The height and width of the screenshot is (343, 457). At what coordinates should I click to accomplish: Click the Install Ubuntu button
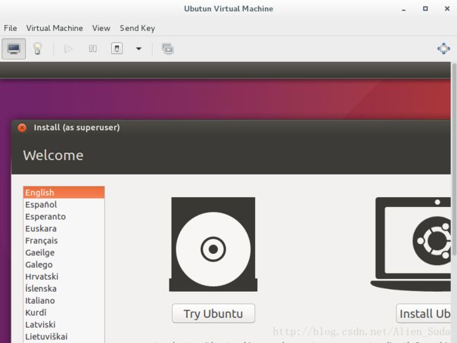tap(423, 314)
